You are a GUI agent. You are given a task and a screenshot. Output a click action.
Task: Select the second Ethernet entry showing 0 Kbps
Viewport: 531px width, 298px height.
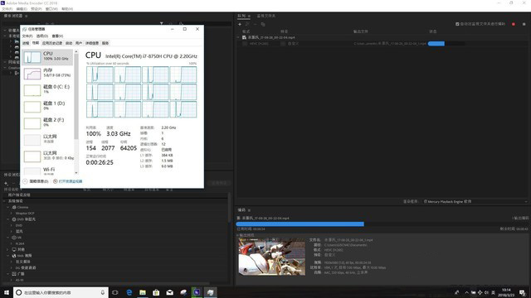pos(47,156)
